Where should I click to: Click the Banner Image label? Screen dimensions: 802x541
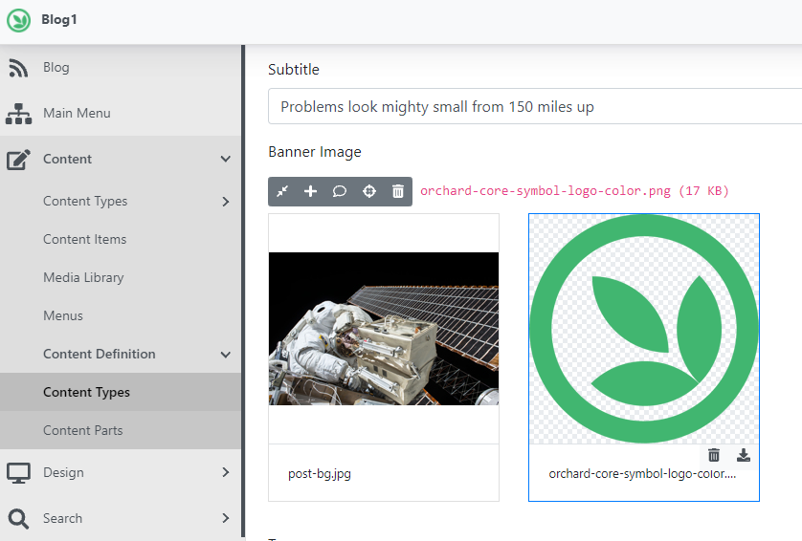tap(315, 152)
